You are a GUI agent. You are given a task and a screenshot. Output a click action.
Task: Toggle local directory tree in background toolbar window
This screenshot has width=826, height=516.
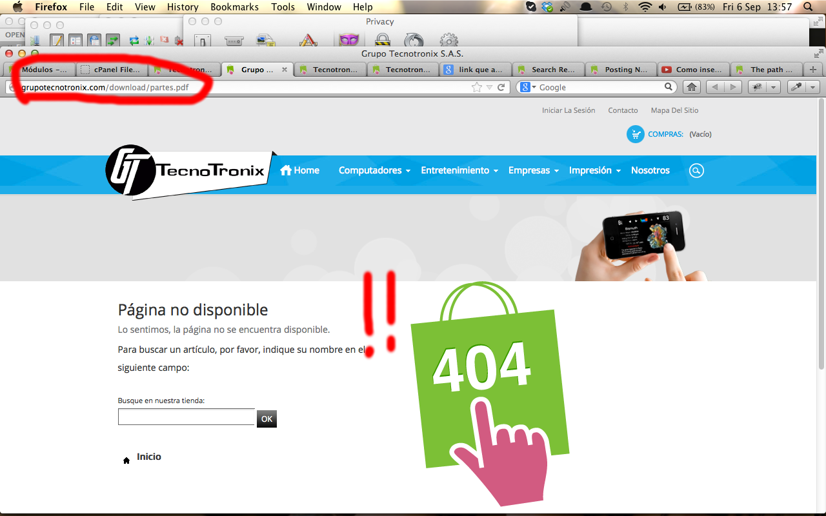(x=76, y=41)
